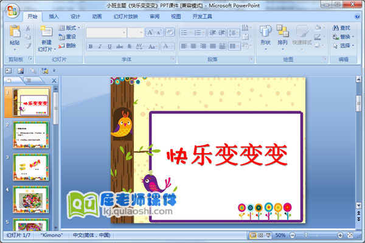This screenshot has width=365, height=243.
Task: Increase font size with A-up icon
Action: click(x=150, y=32)
